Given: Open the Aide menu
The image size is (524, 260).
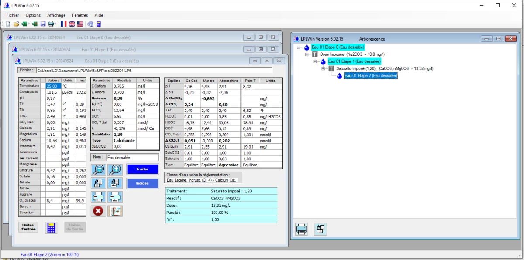Looking at the screenshot, I should [99, 15].
